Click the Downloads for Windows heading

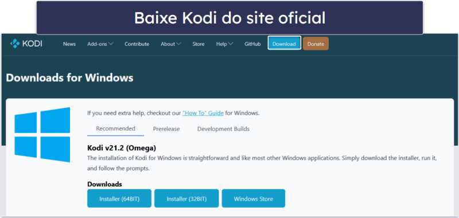(69, 78)
